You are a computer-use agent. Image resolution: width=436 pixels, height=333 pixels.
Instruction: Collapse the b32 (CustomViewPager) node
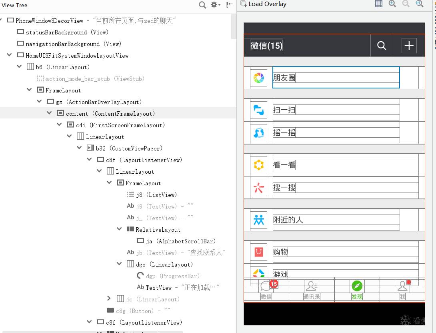(x=80, y=148)
